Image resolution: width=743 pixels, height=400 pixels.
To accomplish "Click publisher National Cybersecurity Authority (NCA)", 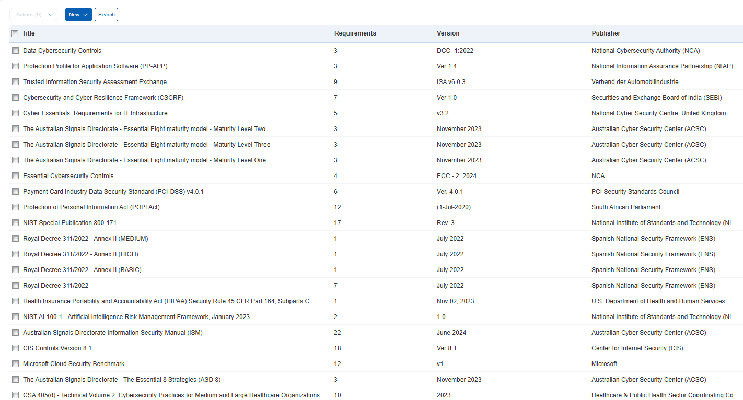I will pos(646,51).
